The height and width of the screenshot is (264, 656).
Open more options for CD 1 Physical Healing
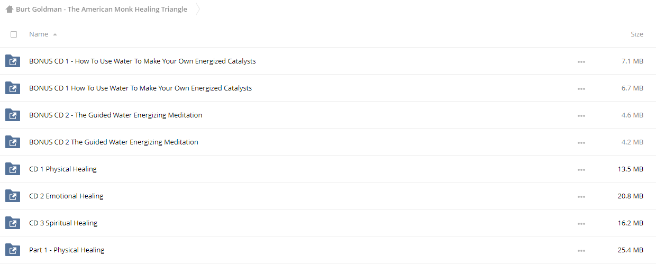581,170
